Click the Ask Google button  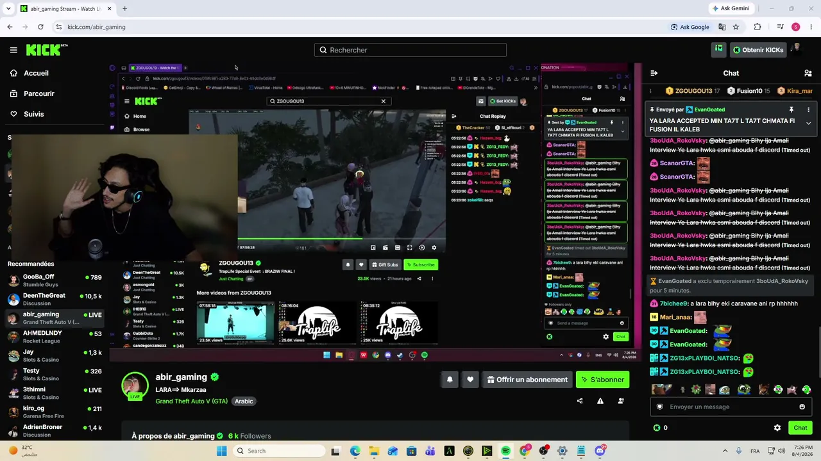(x=690, y=27)
